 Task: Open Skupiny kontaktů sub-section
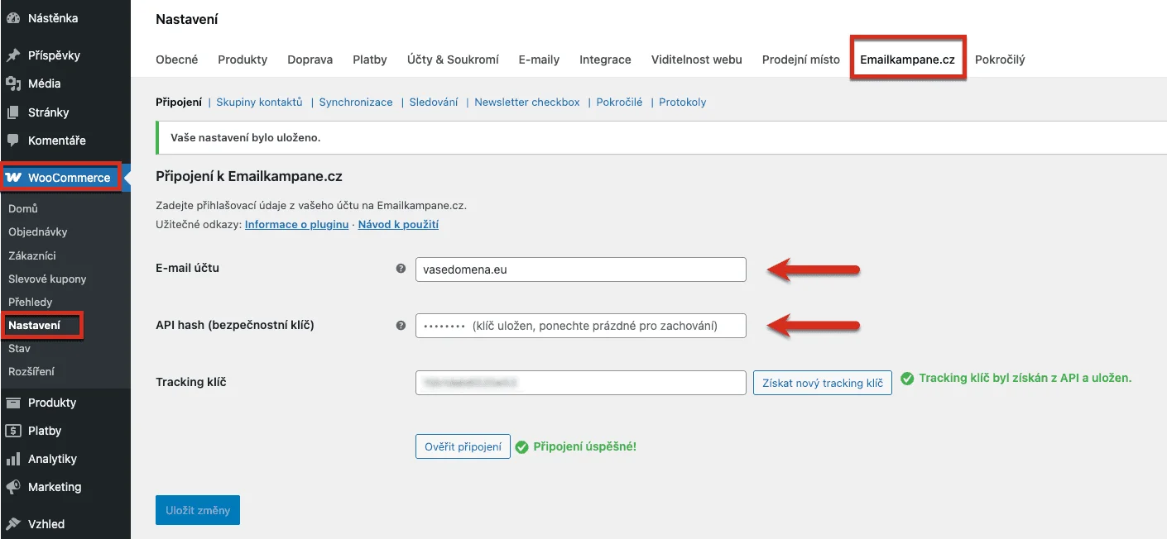click(x=260, y=103)
